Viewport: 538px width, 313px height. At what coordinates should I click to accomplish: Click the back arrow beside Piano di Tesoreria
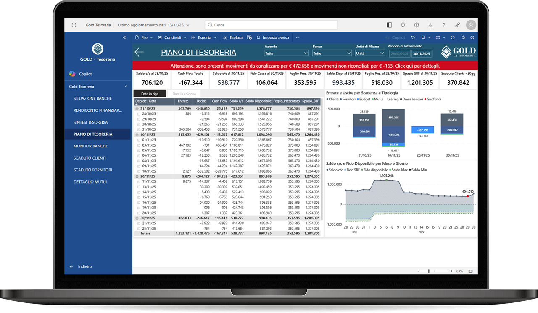click(x=139, y=52)
